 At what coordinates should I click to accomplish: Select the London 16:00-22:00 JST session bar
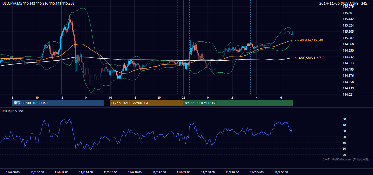[x=146, y=103]
